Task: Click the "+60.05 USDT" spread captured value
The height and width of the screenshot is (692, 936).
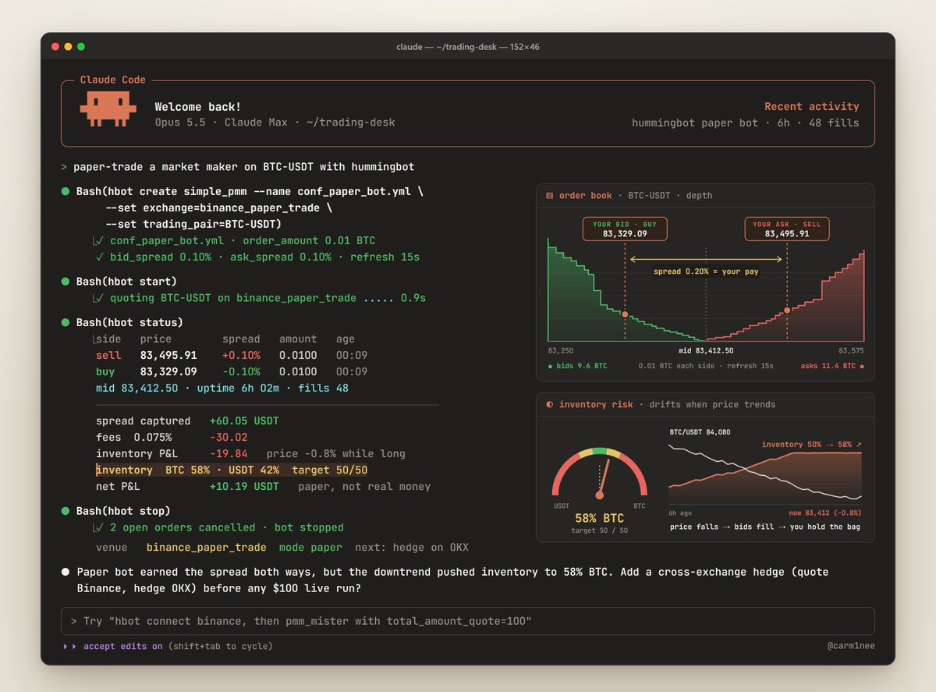Action: (x=244, y=421)
